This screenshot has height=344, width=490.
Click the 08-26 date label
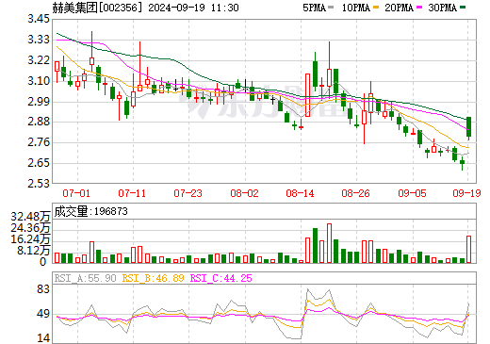coord(355,193)
